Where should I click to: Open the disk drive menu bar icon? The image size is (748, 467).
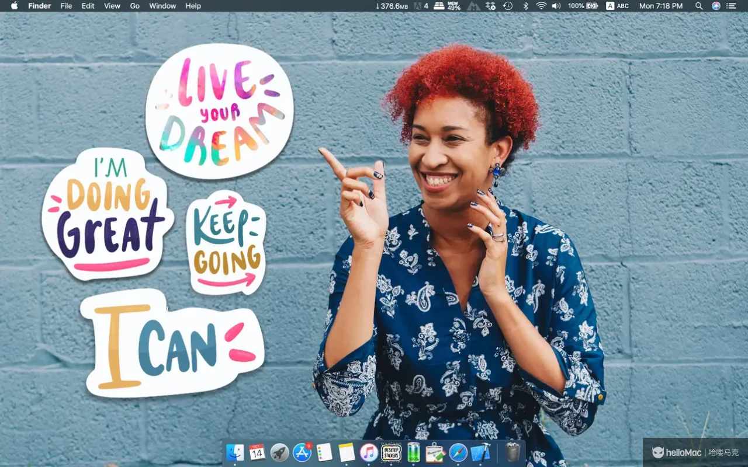(x=439, y=6)
